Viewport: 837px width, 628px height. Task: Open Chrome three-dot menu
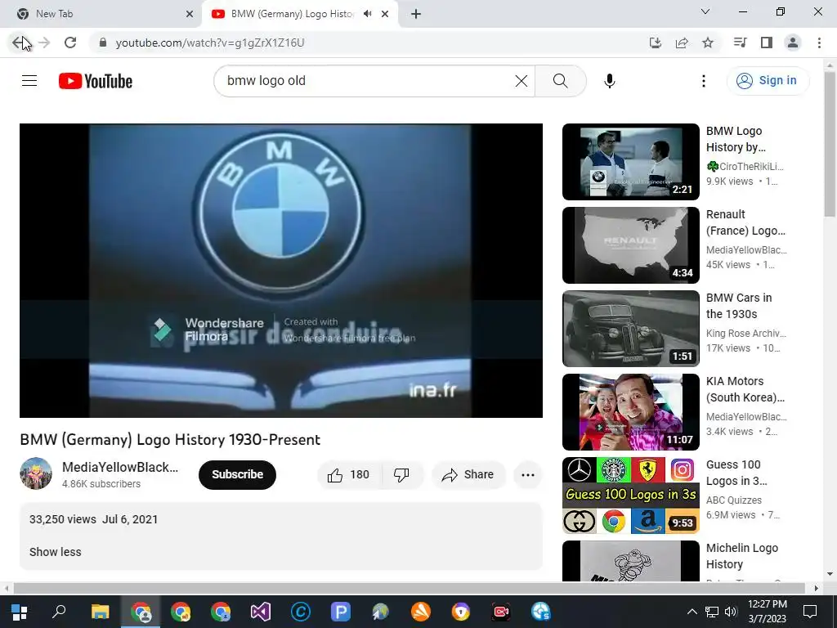pos(819,43)
